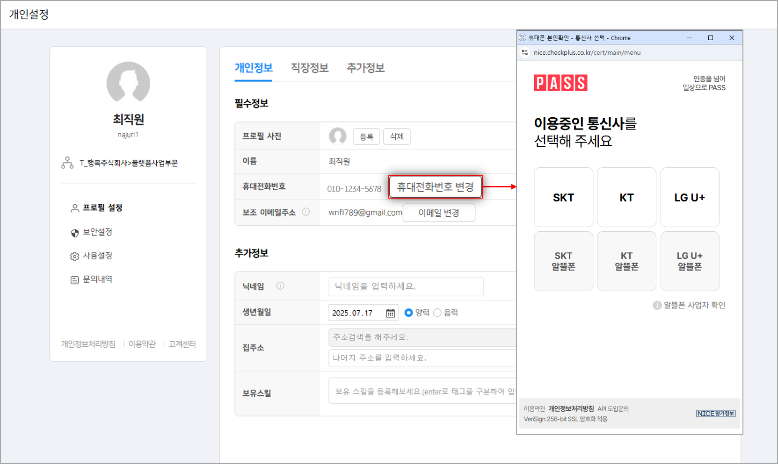Click the 휴대전화번호 변경 button

pos(436,186)
